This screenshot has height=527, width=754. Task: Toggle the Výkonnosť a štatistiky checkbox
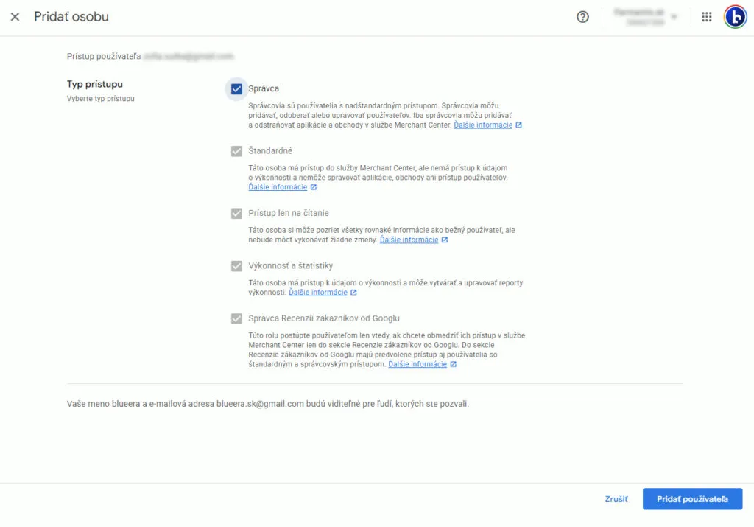click(236, 266)
